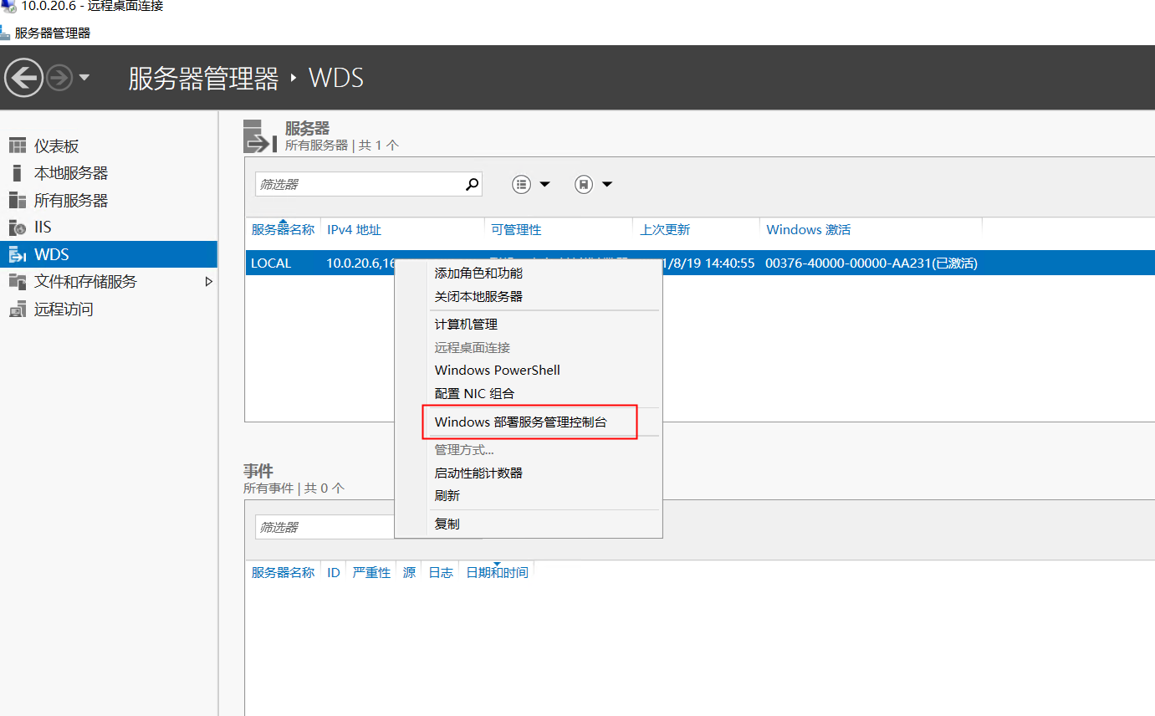Sort events by 严重性 column
Screen dimensions: 1155x716
371,573
